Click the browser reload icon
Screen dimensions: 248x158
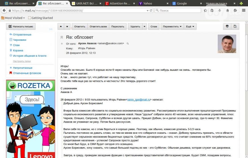tap(151, 10)
